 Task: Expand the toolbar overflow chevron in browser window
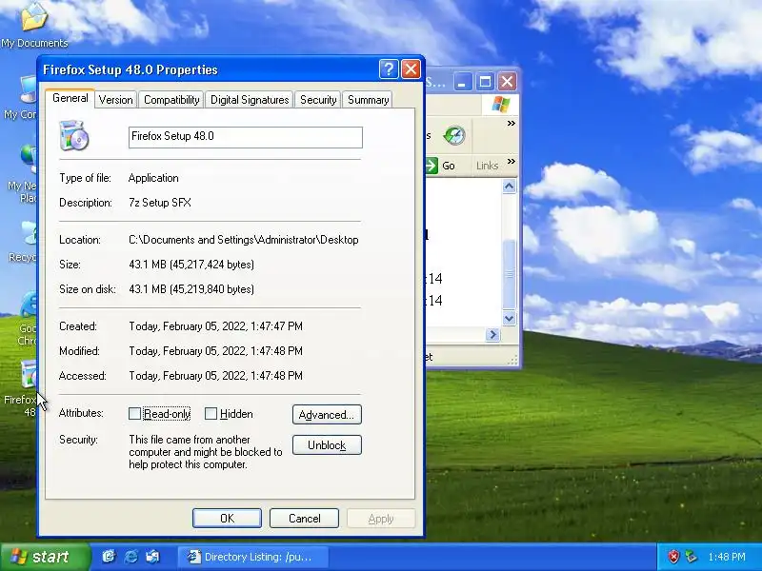(x=511, y=124)
